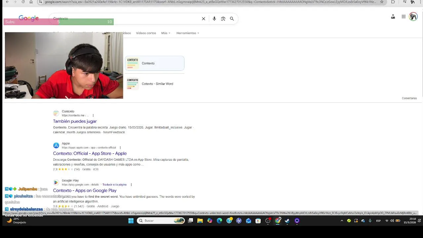Open the 'También puedes jugar' result
Viewport: 423px width, 238px height.
[x=75, y=121]
